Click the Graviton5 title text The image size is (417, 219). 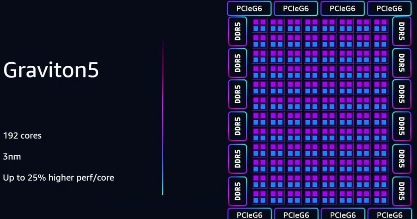[x=51, y=71]
